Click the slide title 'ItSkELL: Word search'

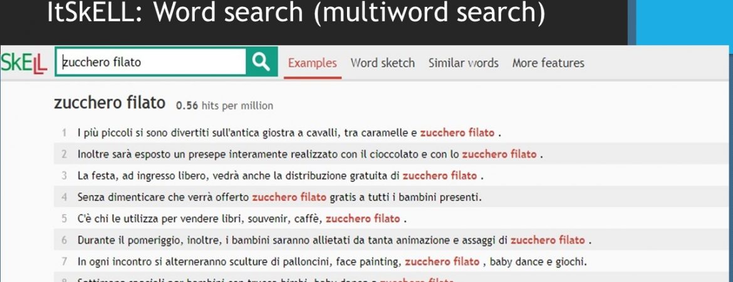296,14
